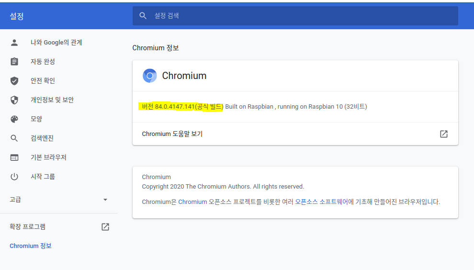Click the version text 84.0.4147.141
The width and height of the screenshot is (474, 270).
click(x=175, y=107)
